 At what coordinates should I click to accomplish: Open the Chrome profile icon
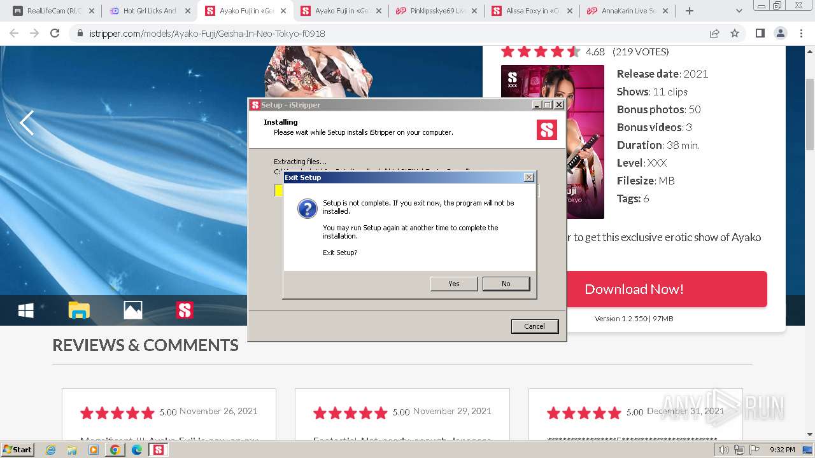tap(781, 34)
